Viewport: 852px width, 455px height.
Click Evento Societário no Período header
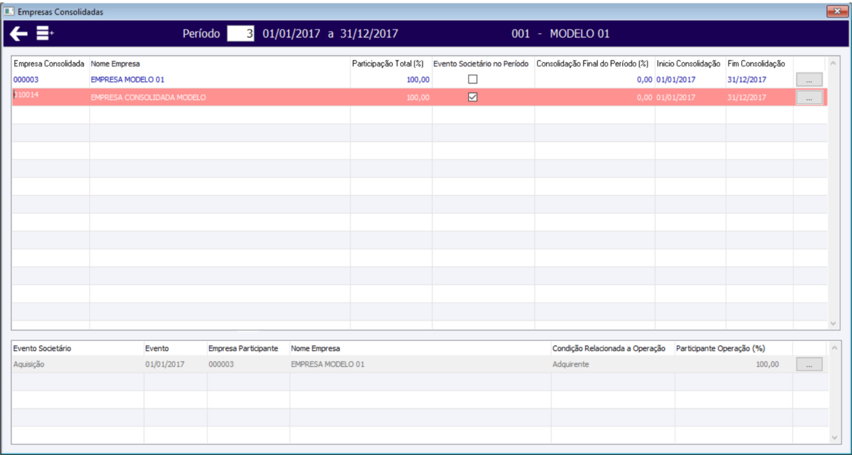coord(481,64)
